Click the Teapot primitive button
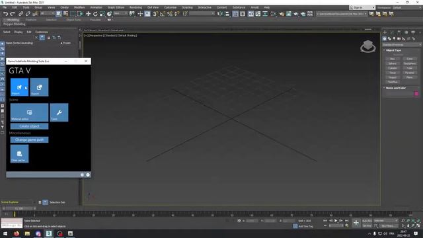The height and width of the screenshot is (238, 423). click(393, 77)
